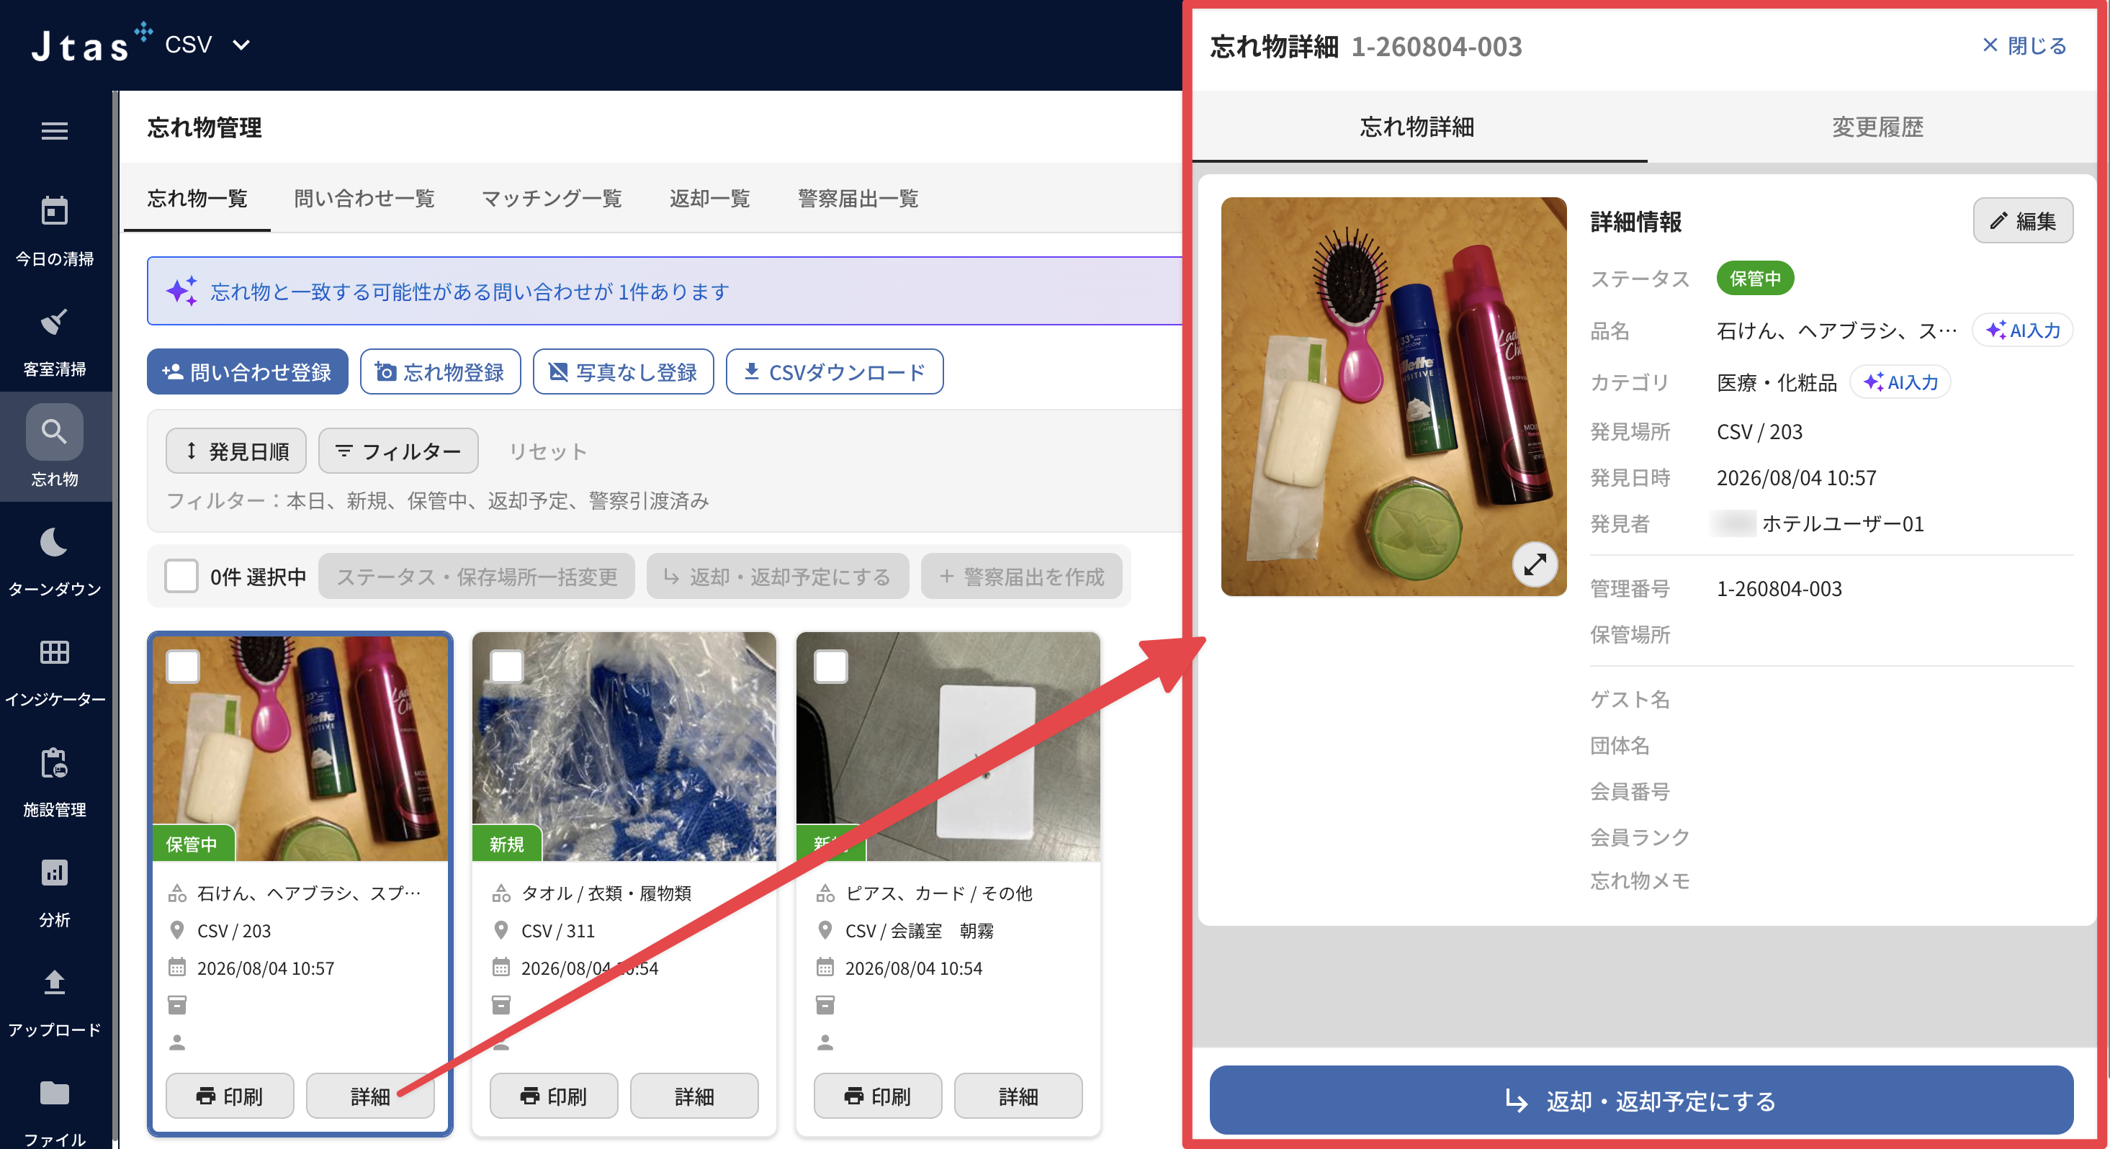
Task: Switch to the マッチング一覧 tab
Action: (551, 198)
